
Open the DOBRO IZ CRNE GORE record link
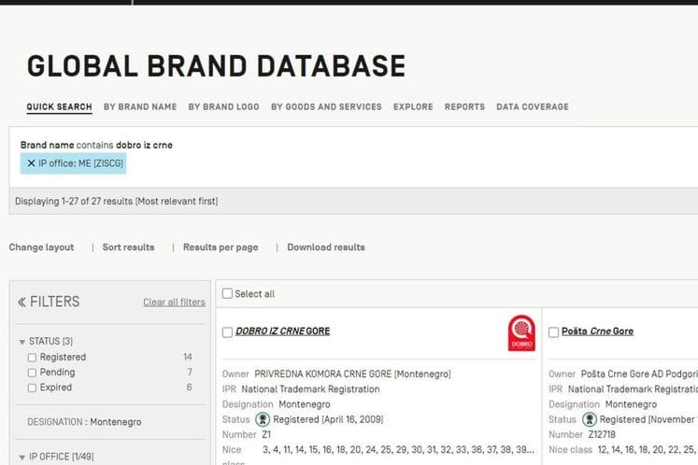point(282,331)
